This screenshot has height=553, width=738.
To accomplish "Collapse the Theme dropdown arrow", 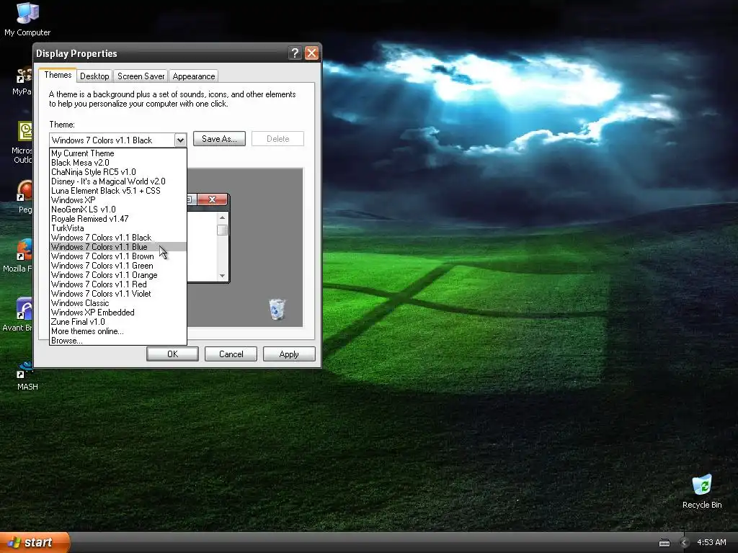I will 180,140.
